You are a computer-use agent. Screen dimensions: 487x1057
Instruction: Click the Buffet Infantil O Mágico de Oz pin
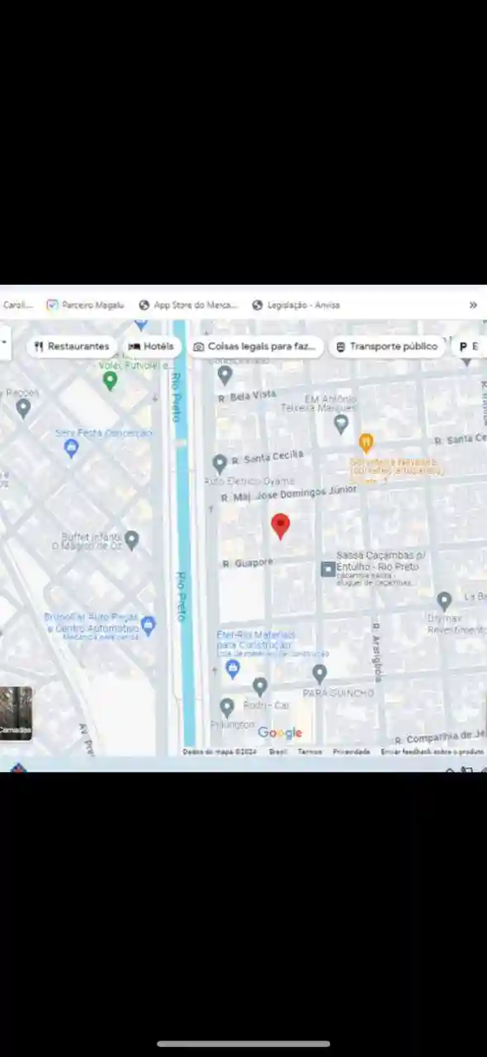click(x=131, y=540)
